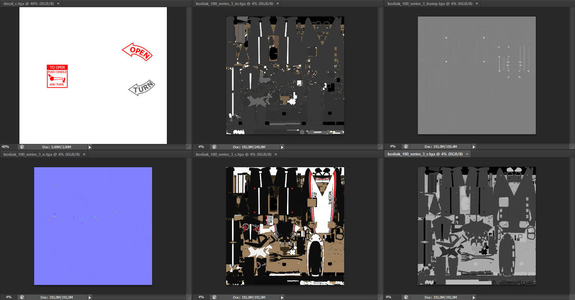
Task: Click the 4% zoom field in the _m.tga window
Action: click(x=201, y=147)
